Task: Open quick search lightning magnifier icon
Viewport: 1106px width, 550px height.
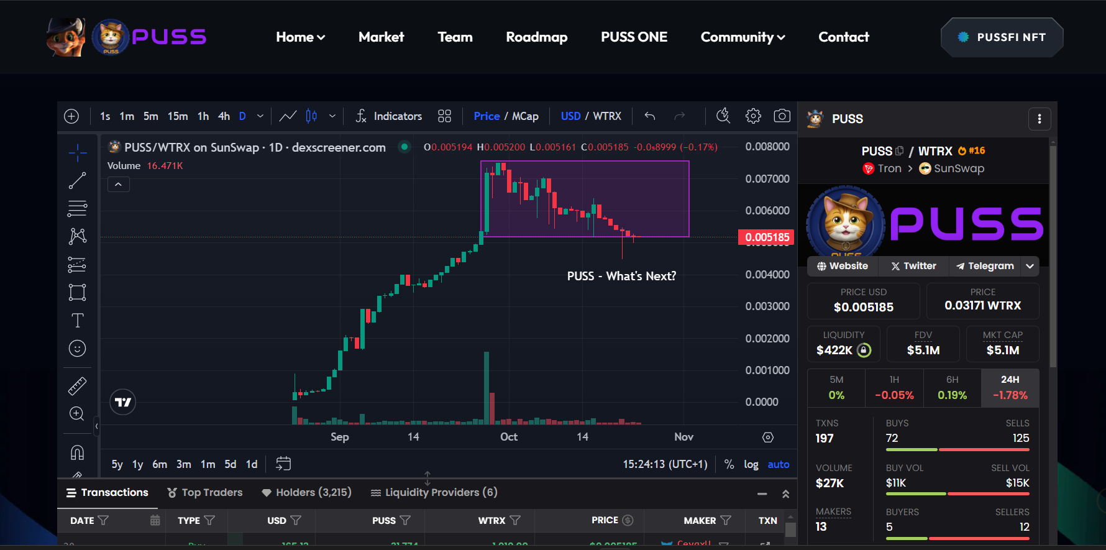Action: [x=723, y=116]
